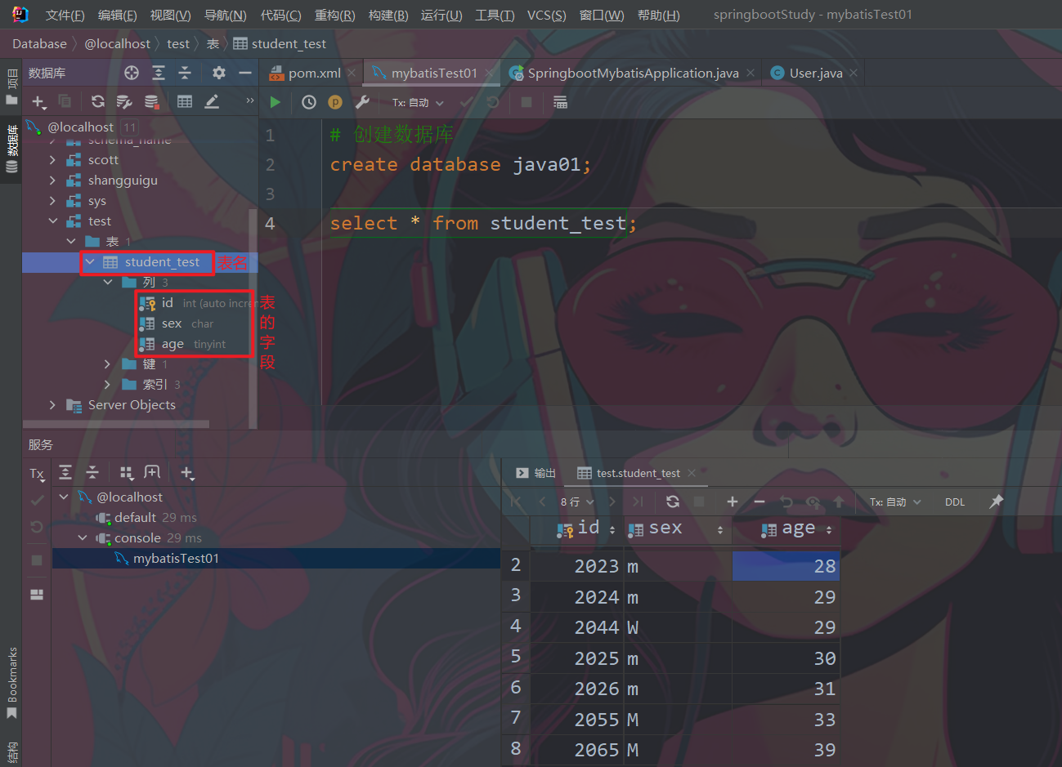Add a new data source with the plus icon
This screenshot has height=767, width=1062.
(x=38, y=101)
